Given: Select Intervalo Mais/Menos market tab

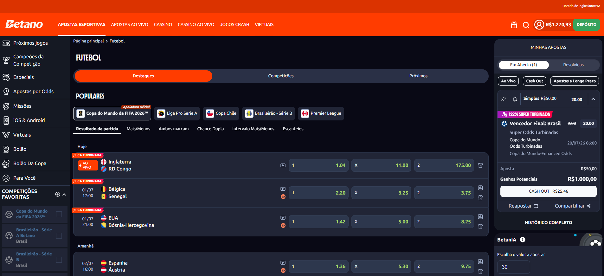Looking at the screenshot, I should (x=253, y=129).
